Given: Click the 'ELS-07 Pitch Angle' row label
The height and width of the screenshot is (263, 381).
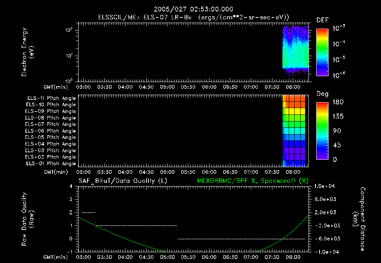Looking at the screenshot, I should point(50,124).
